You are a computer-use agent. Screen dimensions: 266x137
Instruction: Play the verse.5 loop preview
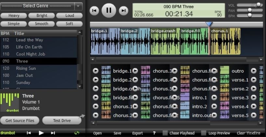214,115
